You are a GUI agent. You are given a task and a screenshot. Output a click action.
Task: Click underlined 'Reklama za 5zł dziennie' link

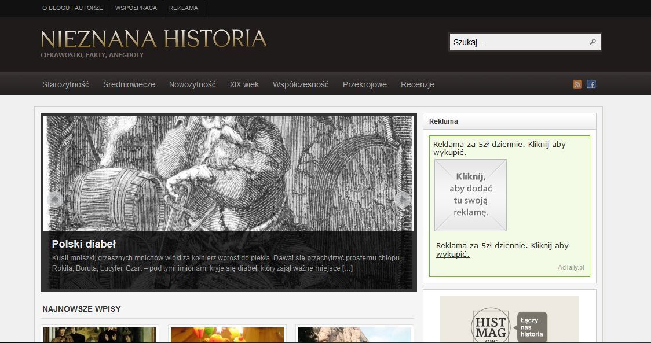(502, 250)
